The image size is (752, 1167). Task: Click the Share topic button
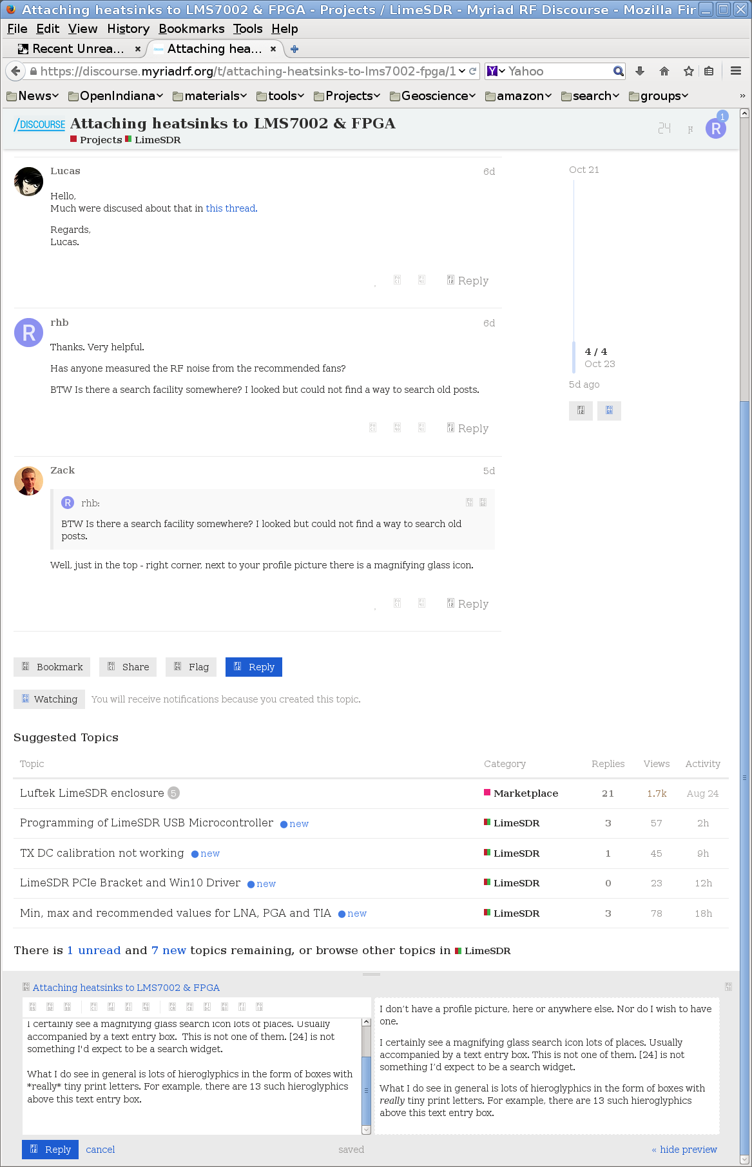click(x=128, y=667)
